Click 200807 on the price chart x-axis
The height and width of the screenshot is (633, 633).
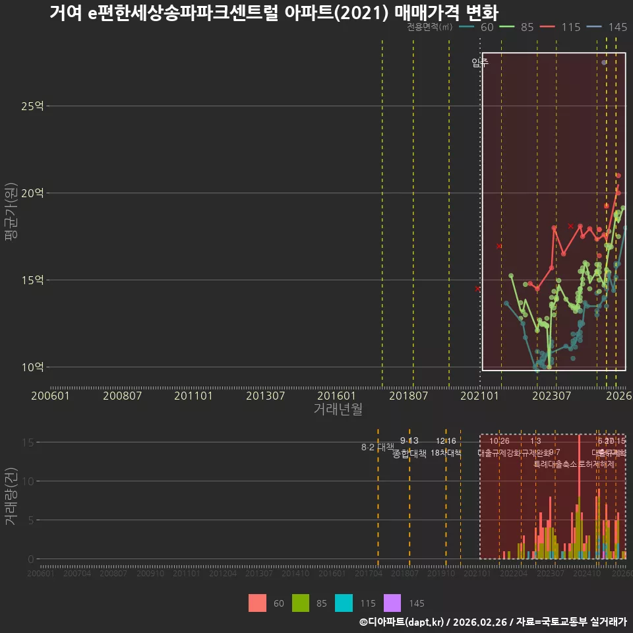(x=123, y=396)
